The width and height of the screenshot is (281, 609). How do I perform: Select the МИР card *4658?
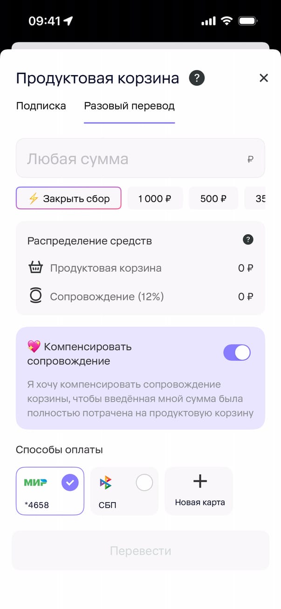coord(50,491)
